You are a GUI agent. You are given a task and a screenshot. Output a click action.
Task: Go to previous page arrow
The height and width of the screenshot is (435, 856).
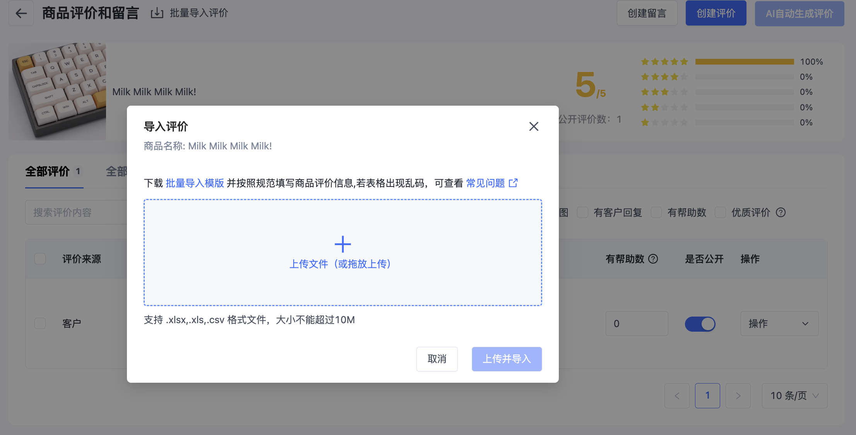pyautogui.click(x=677, y=396)
